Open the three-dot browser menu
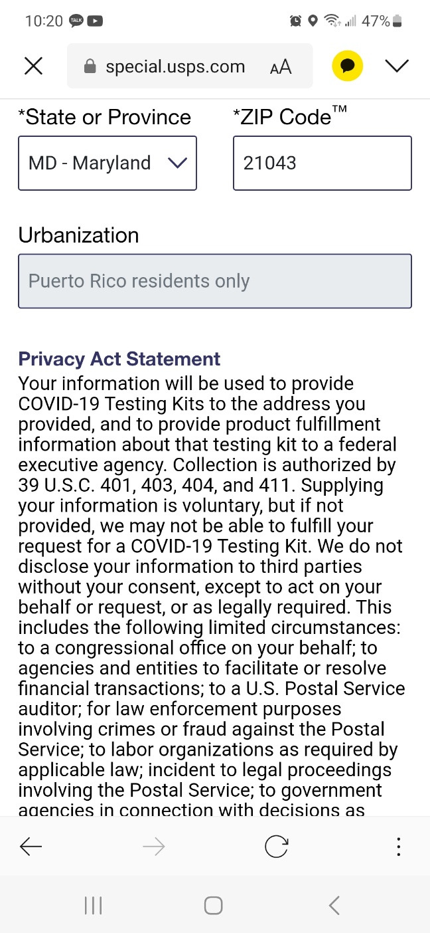The image size is (430, 933). tap(398, 847)
